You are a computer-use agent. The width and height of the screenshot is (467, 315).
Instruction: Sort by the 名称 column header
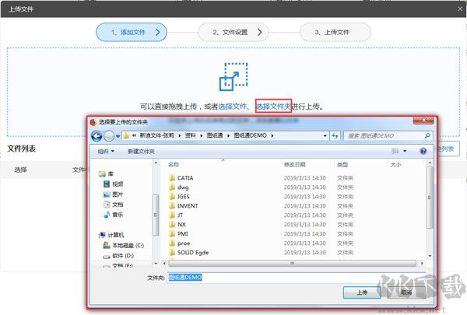click(x=174, y=165)
